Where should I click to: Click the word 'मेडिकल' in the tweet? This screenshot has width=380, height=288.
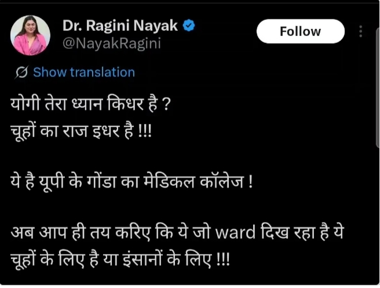pos(169,181)
